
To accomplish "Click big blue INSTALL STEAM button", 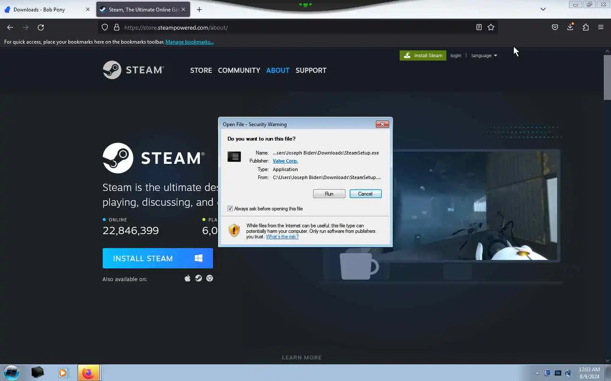I will pos(157,258).
